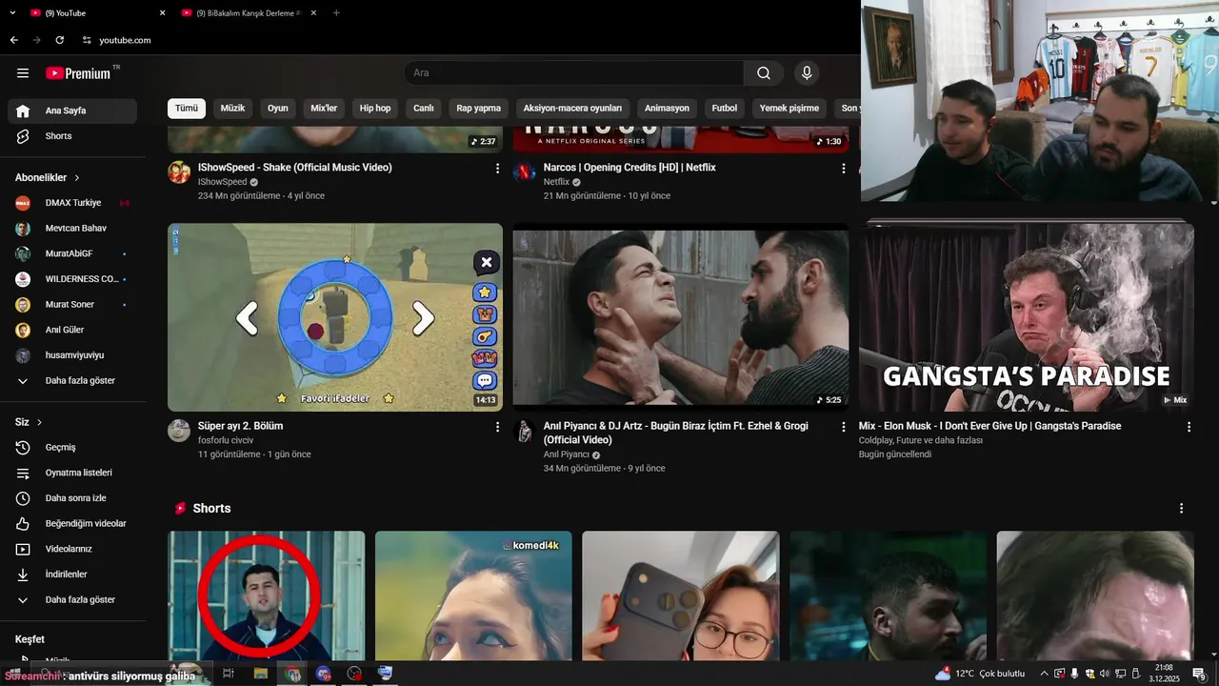
Task: Open Beğendiğim videolar list
Action: click(72, 524)
